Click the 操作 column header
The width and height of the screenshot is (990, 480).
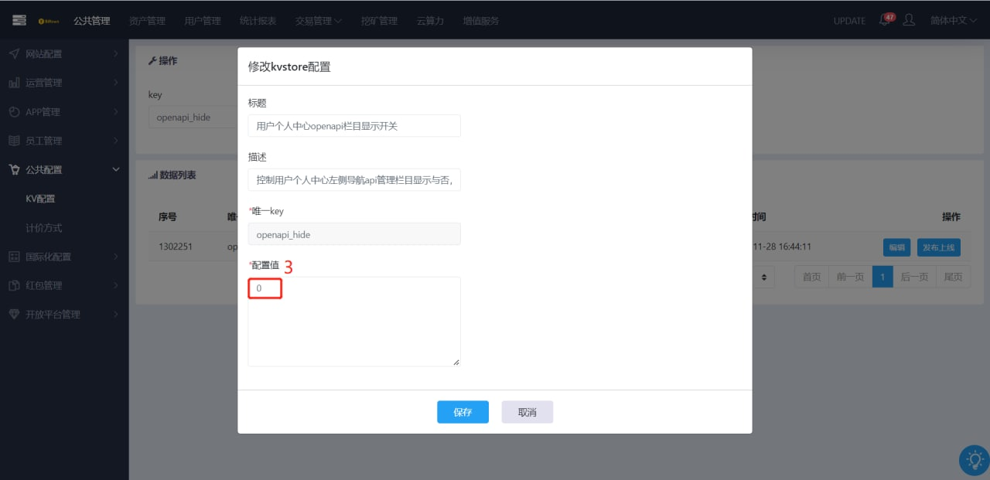click(x=951, y=217)
